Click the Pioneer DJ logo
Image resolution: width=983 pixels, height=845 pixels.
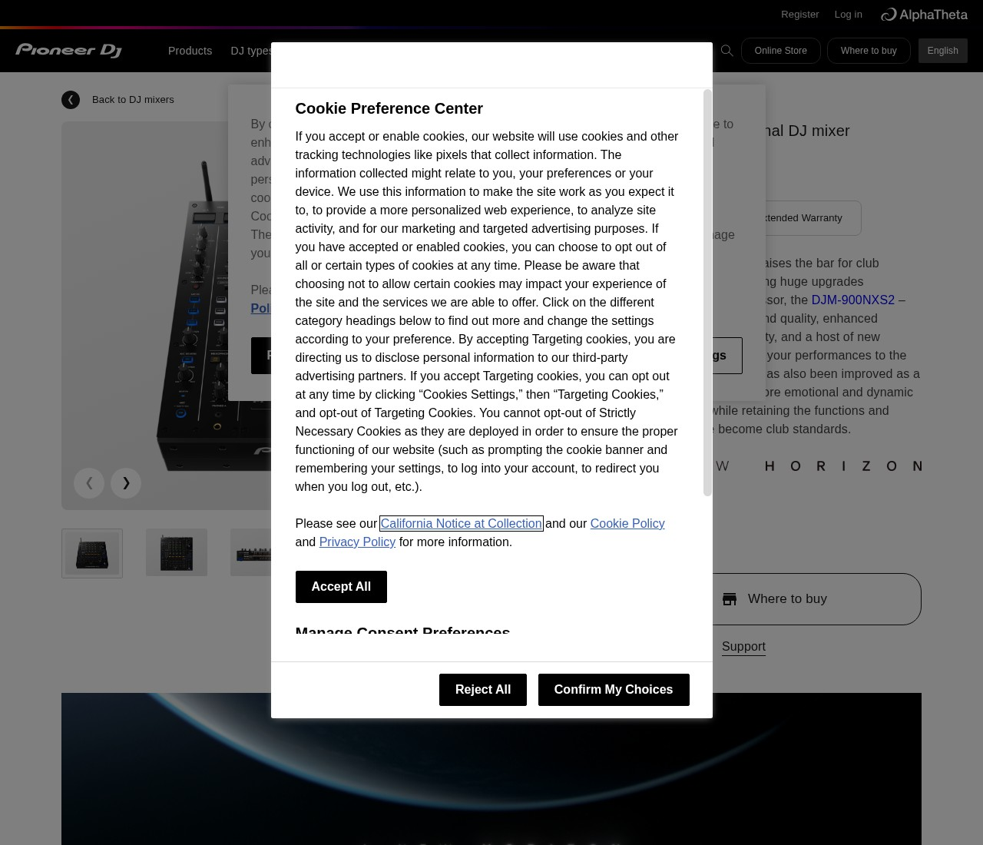68,51
